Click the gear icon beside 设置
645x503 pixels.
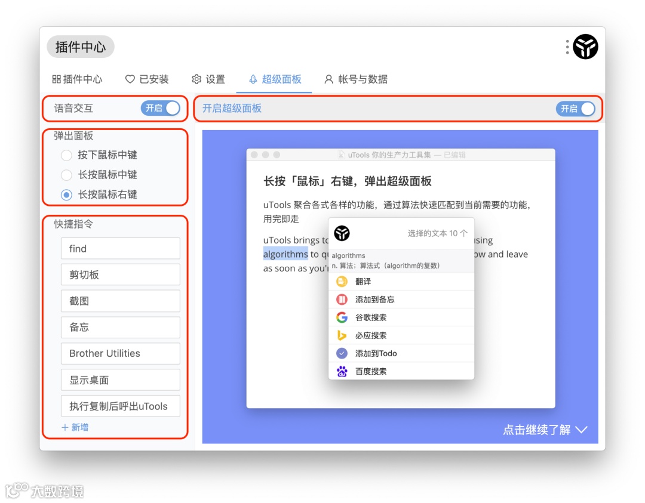[196, 79]
